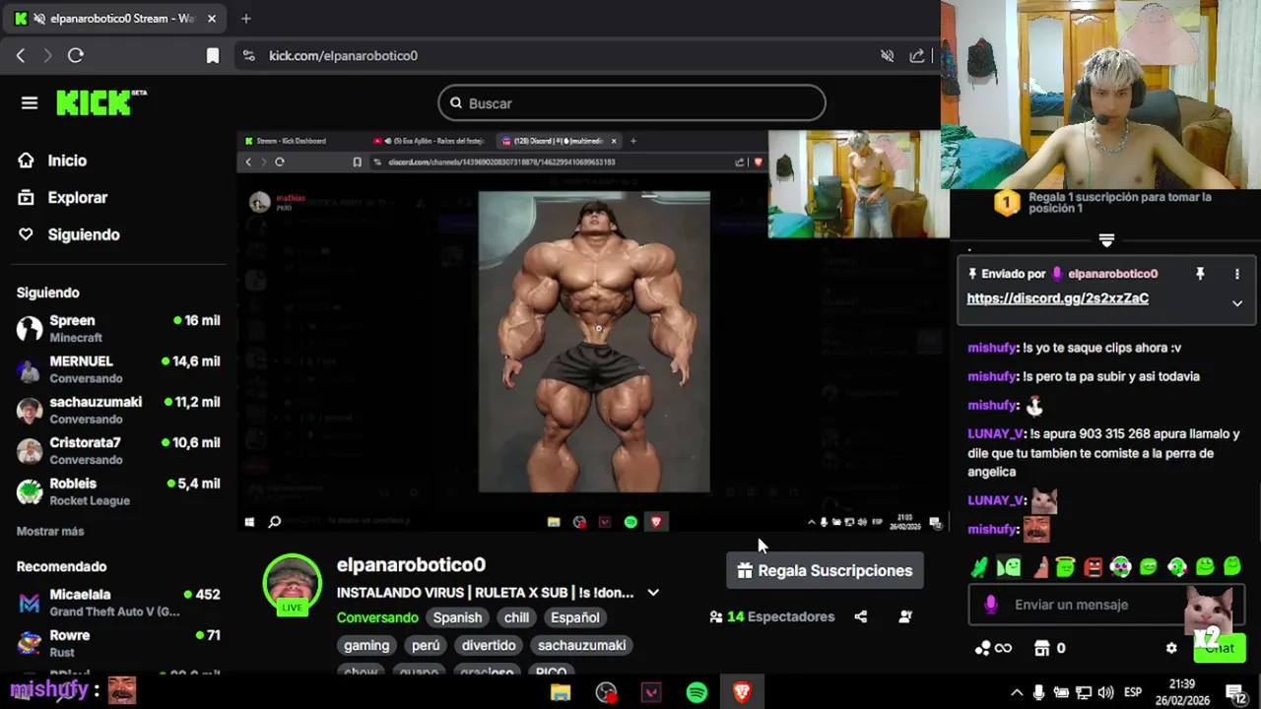The height and width of the screenshot is (709, 1261).
Task: Open Explorar in the sidebar
Action: (x=63, y=198)
